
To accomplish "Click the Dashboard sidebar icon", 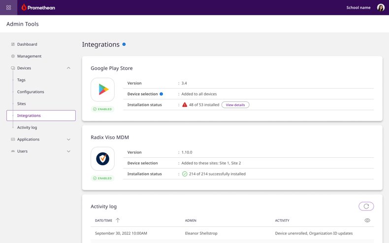I will tap(13, 44).
